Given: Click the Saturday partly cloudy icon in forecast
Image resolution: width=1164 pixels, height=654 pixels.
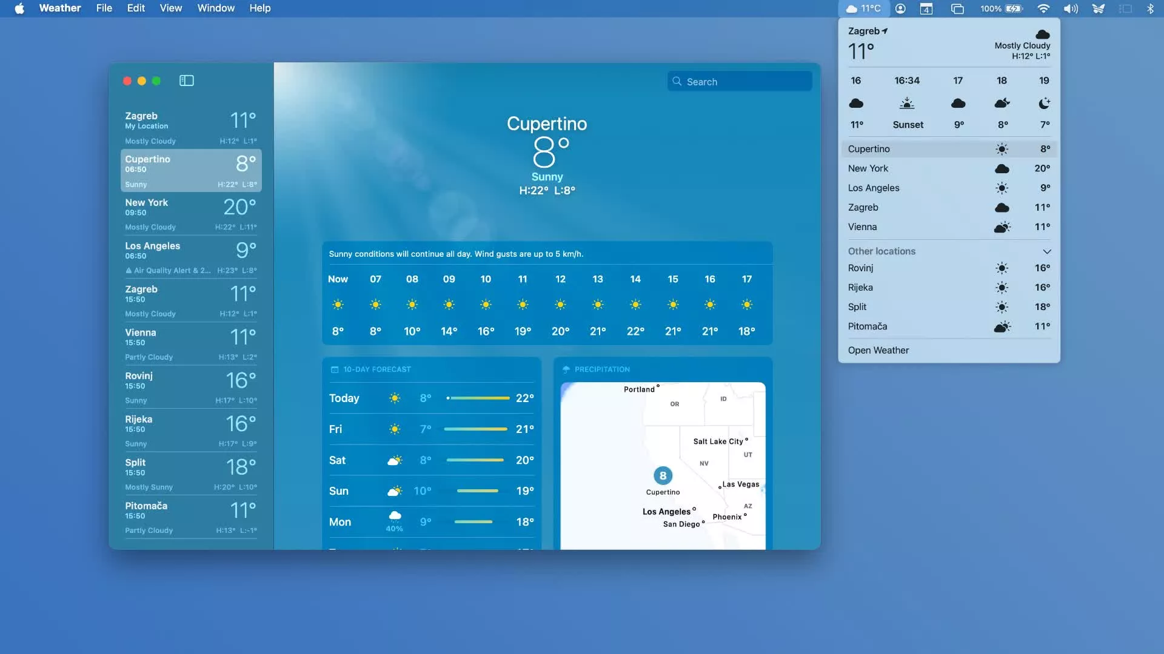Looking at the screenshot, I should point(395,461).
